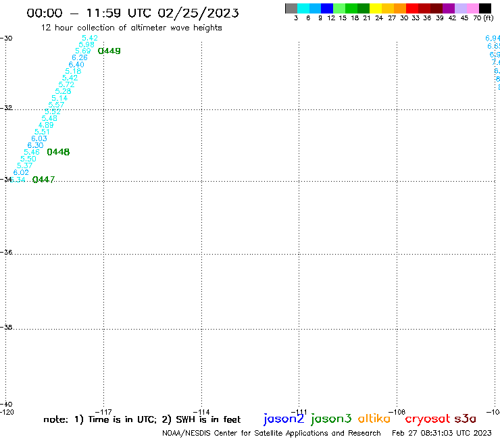This screenshot has width=500, height=439.
Task: Click the 'cryosat' satellite legend label
Action: [x=428, y=419]
